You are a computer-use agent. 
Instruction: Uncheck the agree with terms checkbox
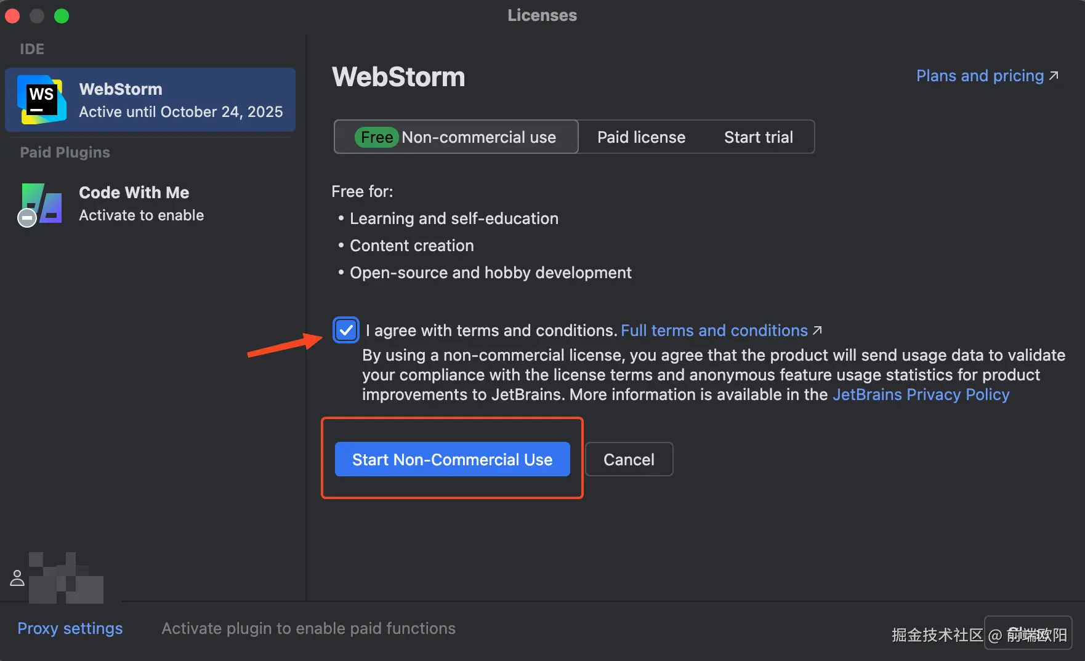(x=346, y=330)
